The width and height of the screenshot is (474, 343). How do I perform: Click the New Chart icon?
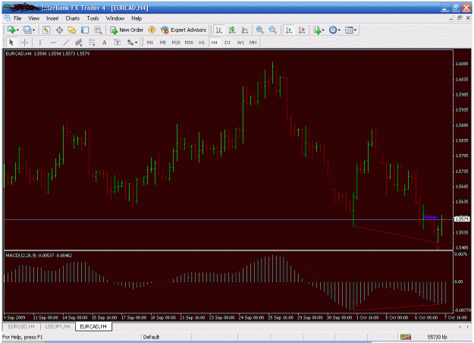click(11, 30)
